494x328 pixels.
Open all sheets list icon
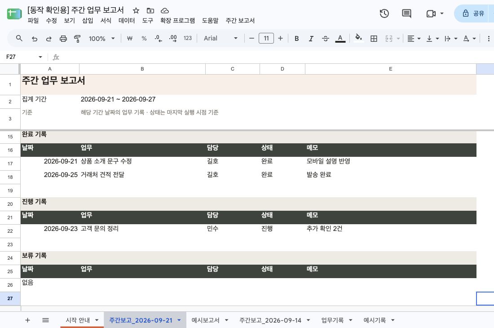[x=45, y=320]
